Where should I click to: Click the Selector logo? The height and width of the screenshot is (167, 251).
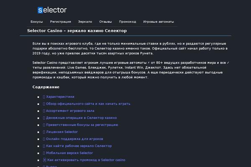[52, 10]
